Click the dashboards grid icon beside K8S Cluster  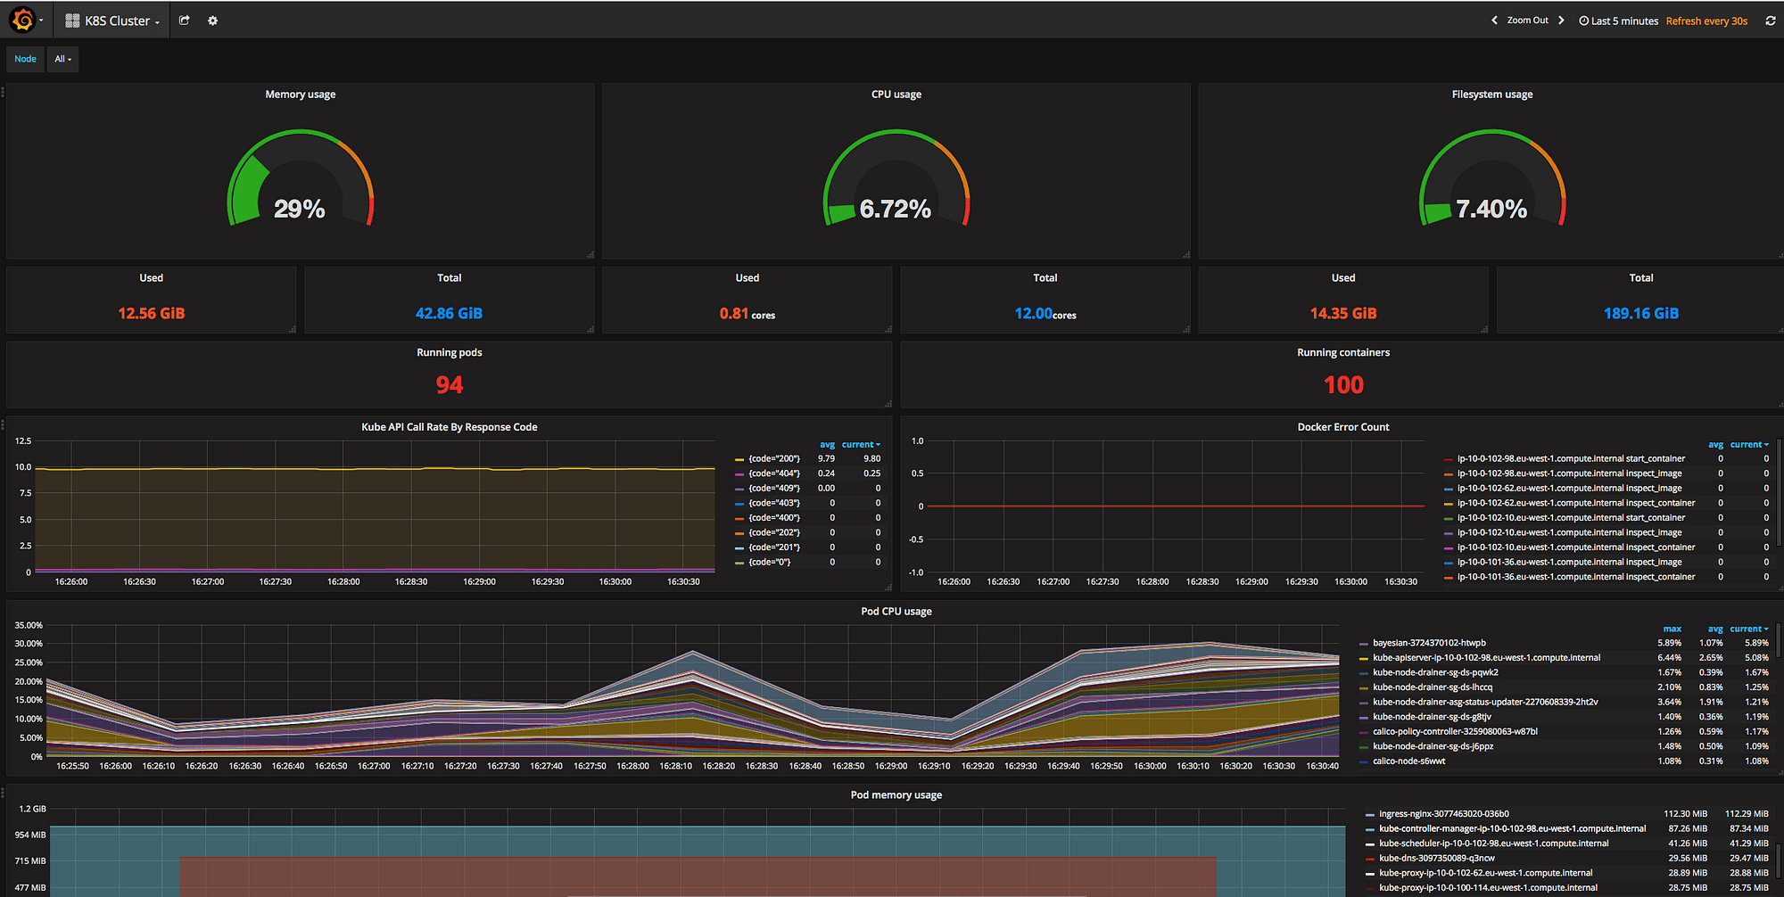(70, 20)
